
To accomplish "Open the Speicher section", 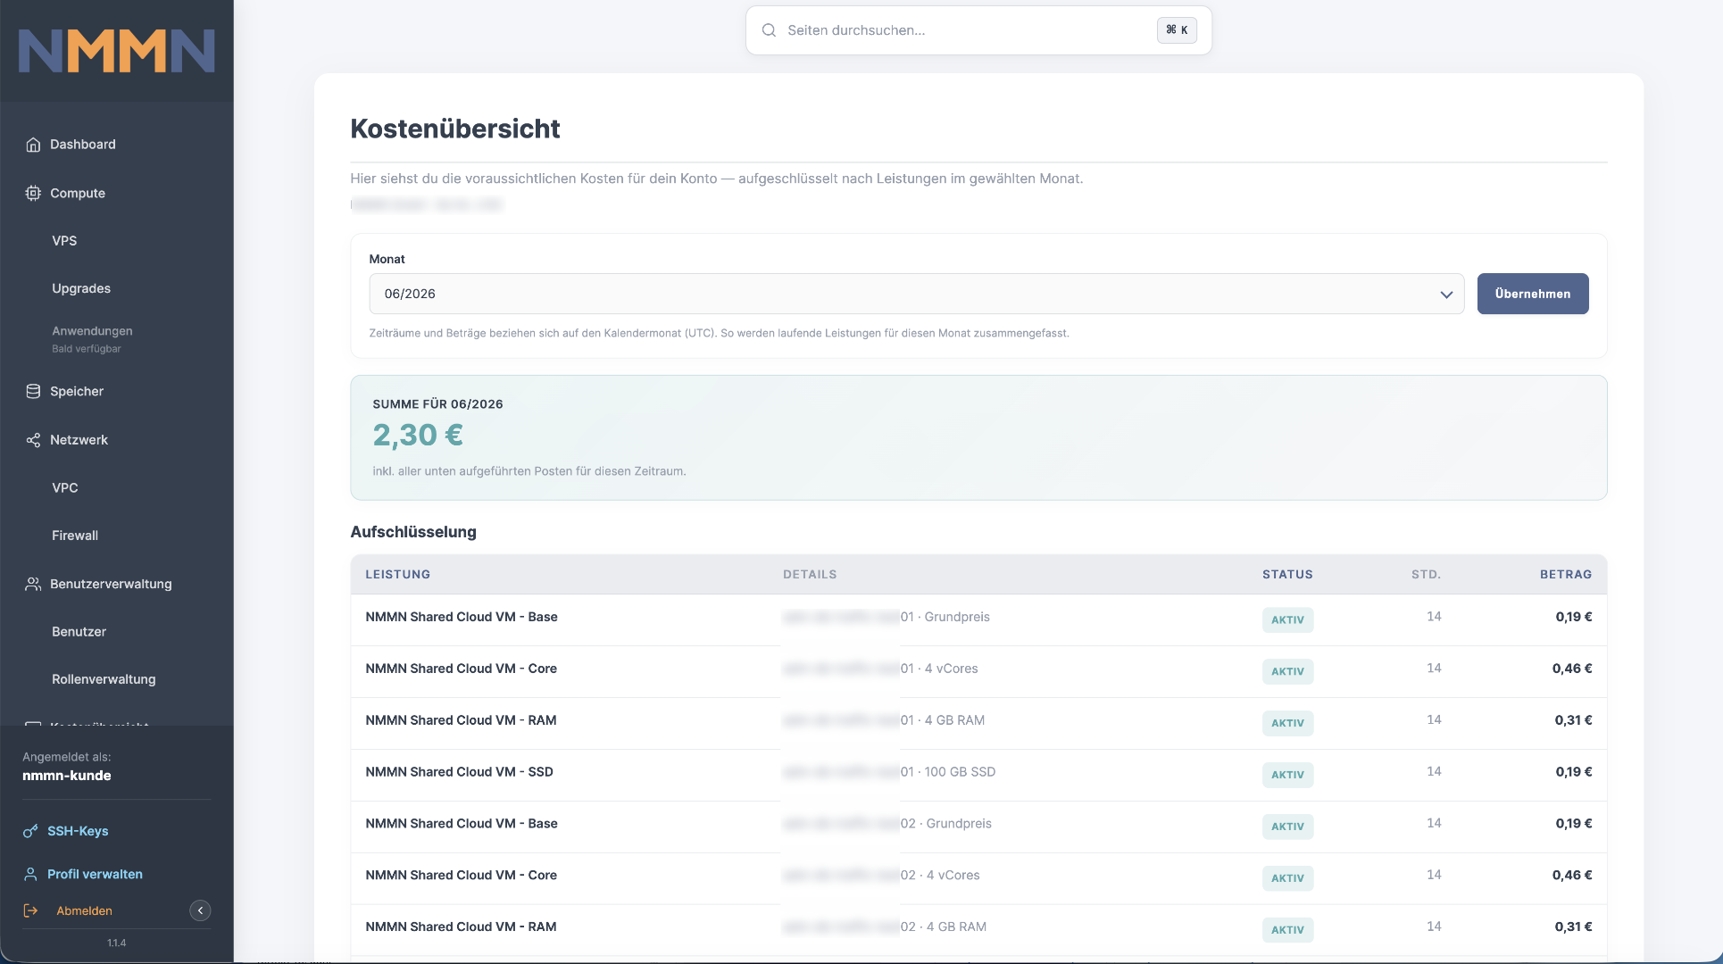I will (77, 391).
